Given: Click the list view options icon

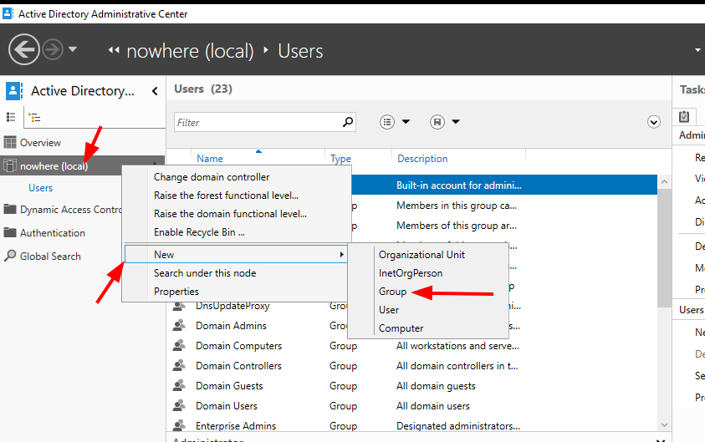Looking at the screenshot, I should [x=387, y=122].
